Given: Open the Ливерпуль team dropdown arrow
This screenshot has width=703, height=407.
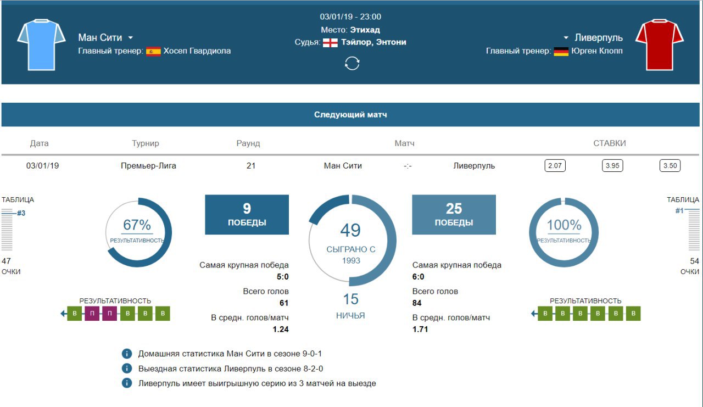Looking at the screenshot, I should click(x=566, y=38).
